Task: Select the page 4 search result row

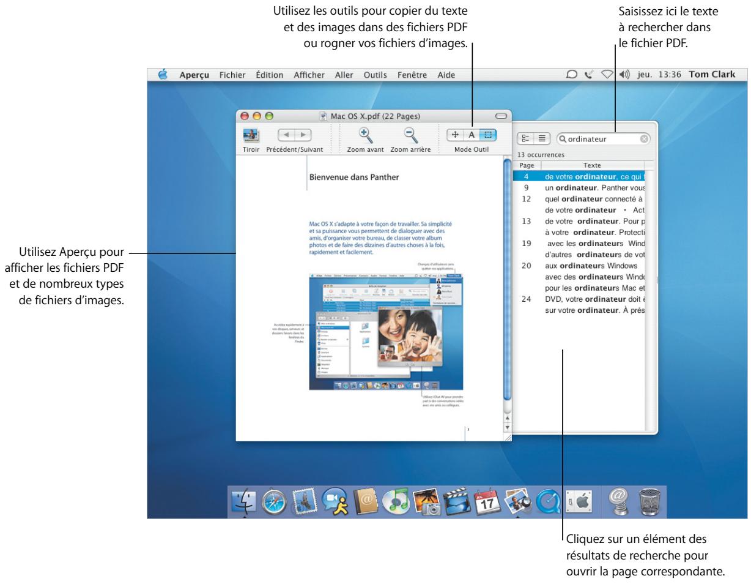Action: tap(579, 176)
